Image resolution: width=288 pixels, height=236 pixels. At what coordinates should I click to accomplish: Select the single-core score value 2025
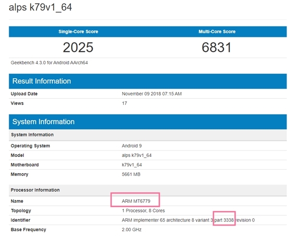tap(78, 47)
